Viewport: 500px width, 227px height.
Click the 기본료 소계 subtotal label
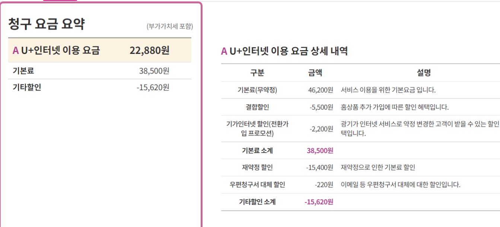pos(257,150)
